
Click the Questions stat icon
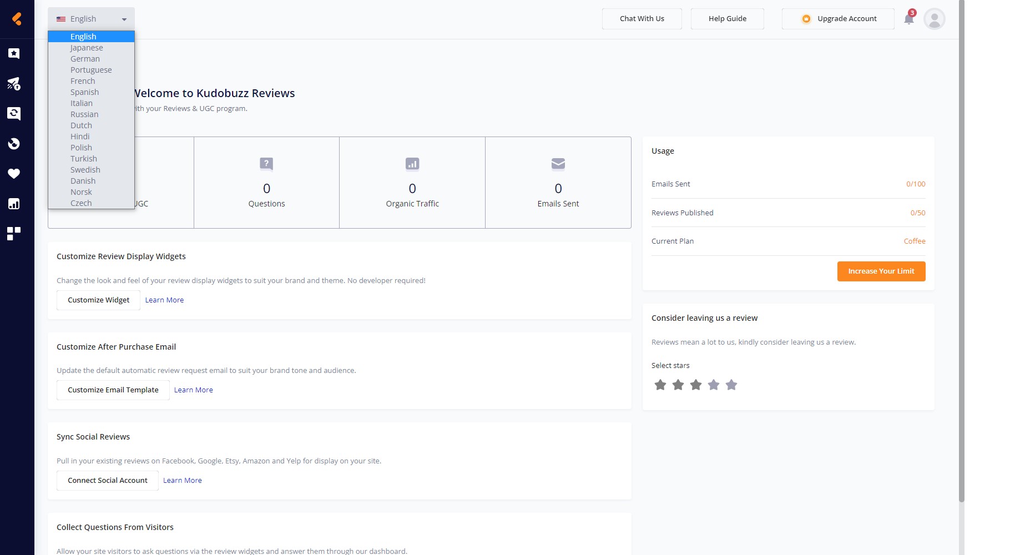click(x=266, y=164)
